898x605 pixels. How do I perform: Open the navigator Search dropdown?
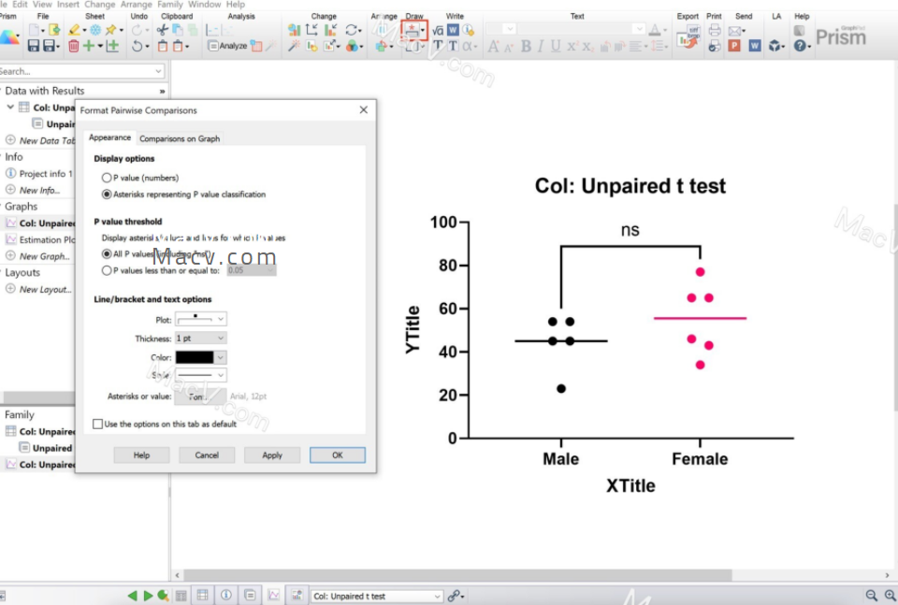pyautogui.click(x=158, y=72)
